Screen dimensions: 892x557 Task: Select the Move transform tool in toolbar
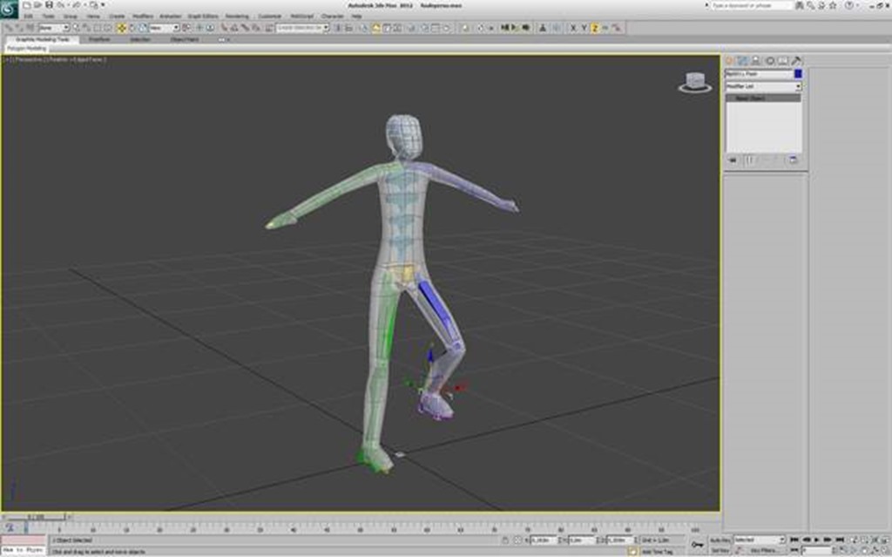click(122, 28)
